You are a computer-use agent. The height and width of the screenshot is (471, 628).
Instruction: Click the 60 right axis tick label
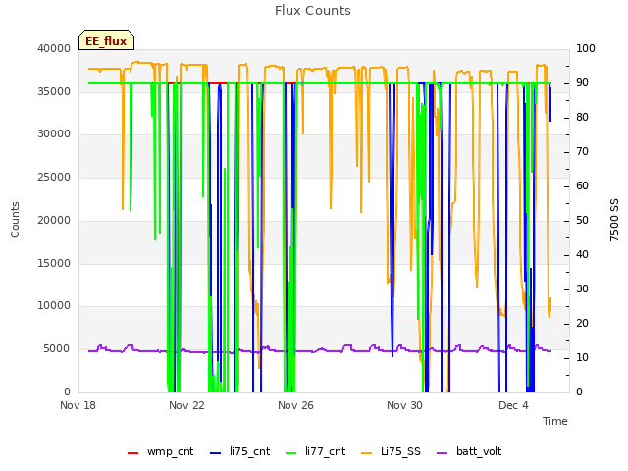(582, 185)
